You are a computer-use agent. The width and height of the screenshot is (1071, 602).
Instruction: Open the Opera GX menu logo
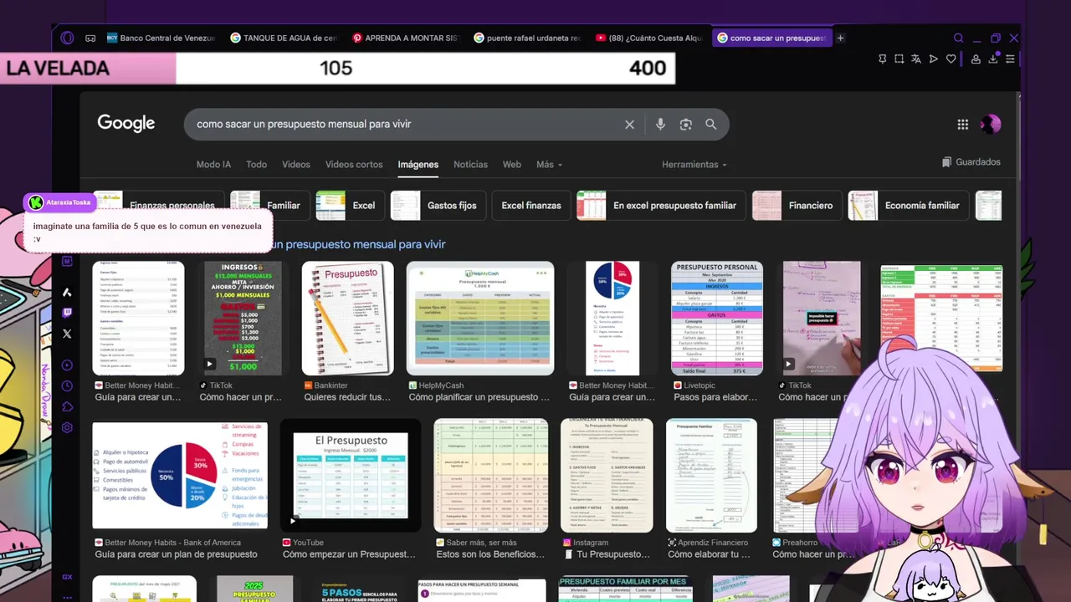(x=67, y=38)
